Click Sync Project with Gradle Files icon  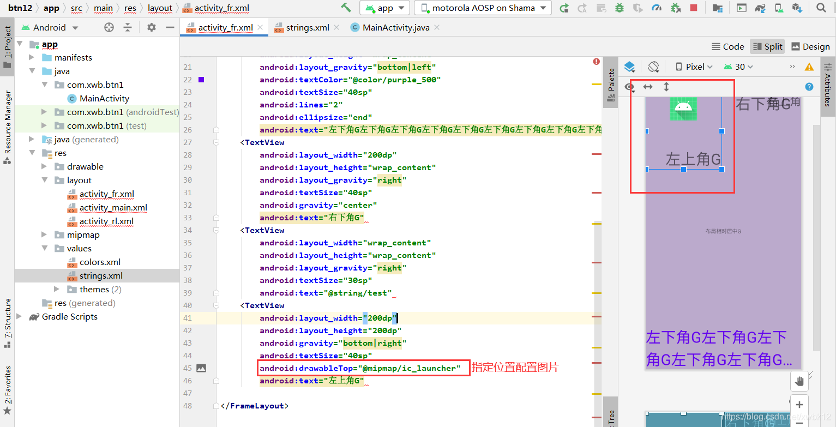[x=760, y=8]
